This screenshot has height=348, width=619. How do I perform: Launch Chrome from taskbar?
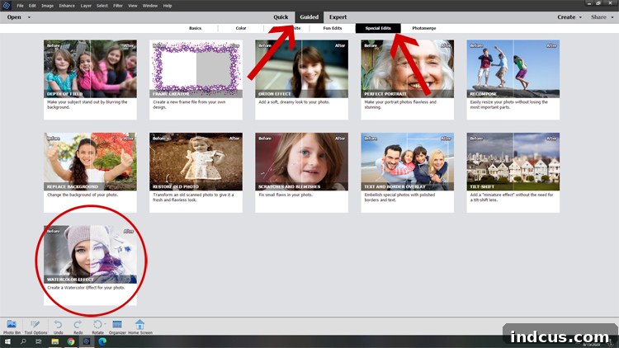coord(71,341)
